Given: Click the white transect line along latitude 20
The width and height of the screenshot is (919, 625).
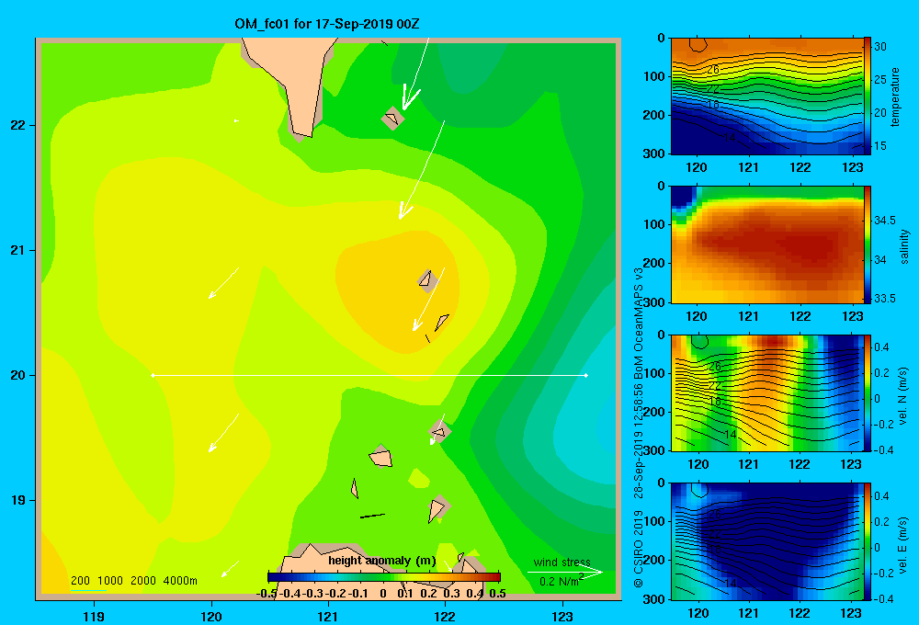Looking at the screenshot, I should coord(369,375).
